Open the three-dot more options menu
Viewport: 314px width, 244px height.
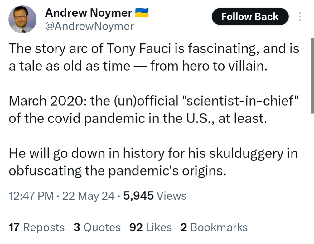tap(300, 17)
